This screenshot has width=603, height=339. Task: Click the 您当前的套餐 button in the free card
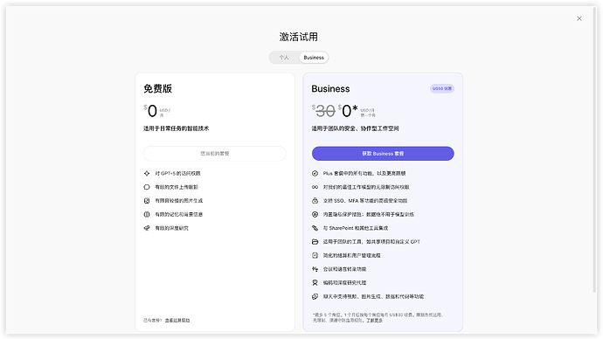pyautogui.click(x=215, y=154)
